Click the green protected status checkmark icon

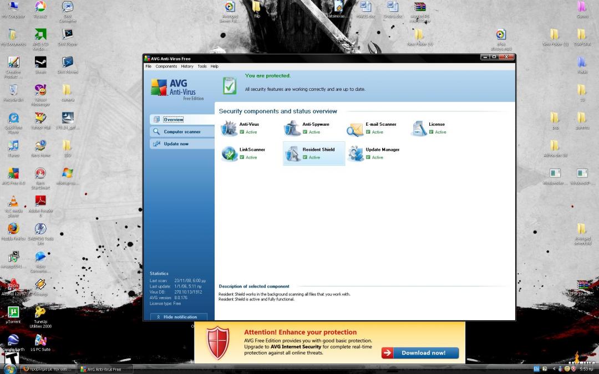(x=230, y=86)
